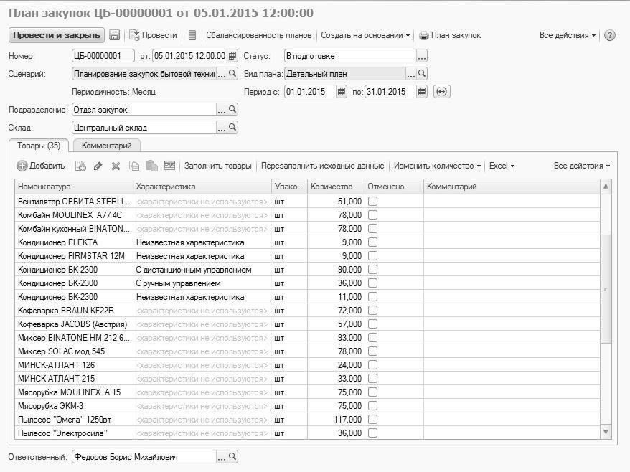Click the vertical scrollbar thumb
This screenshot has height=472, width=630.
point(606,289)
